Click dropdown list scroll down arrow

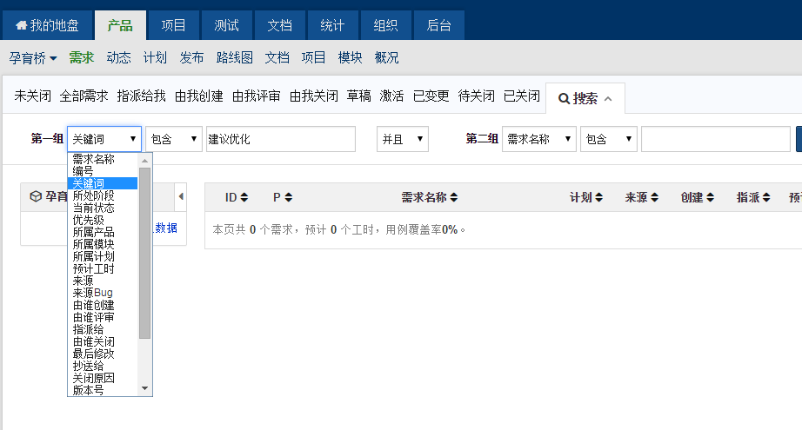(144, 388)
